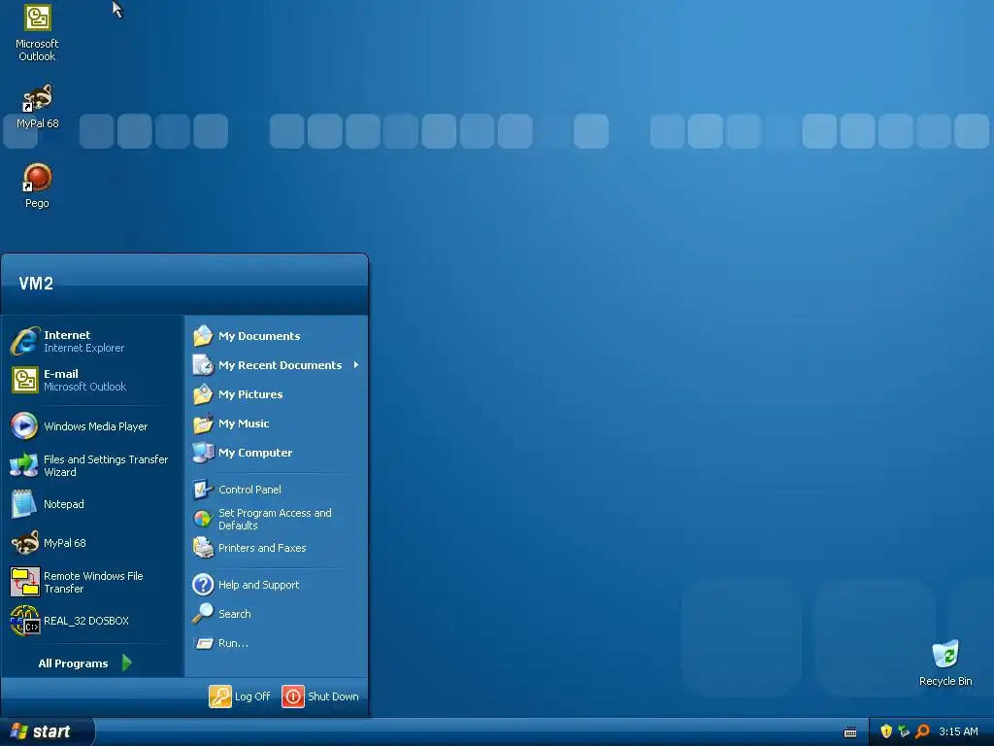Click the Set Program Access and Defaults icon
This screenshot has width=994, height=746.
point(203,519)
